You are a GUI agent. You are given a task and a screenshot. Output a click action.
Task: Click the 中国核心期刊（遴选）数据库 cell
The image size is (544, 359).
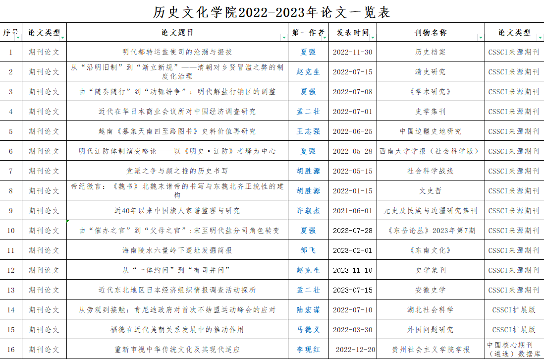click(x=514, y=350)
